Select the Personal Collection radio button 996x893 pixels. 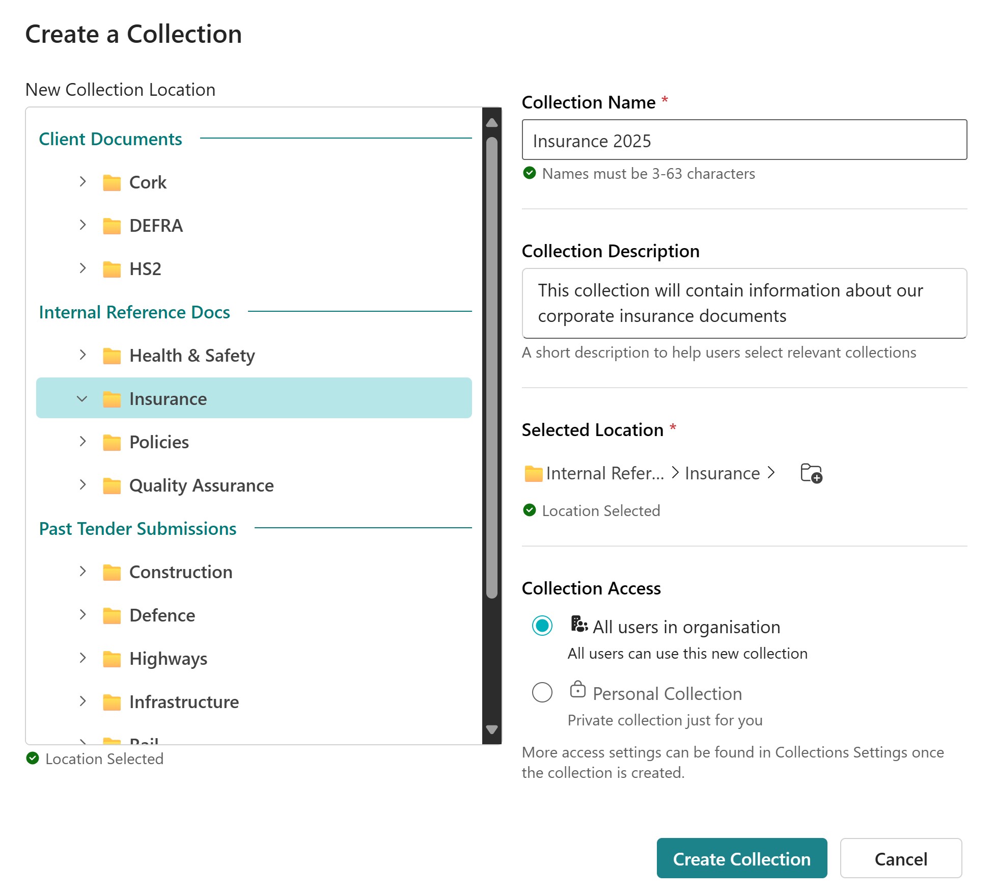click(x=542, y=692)
